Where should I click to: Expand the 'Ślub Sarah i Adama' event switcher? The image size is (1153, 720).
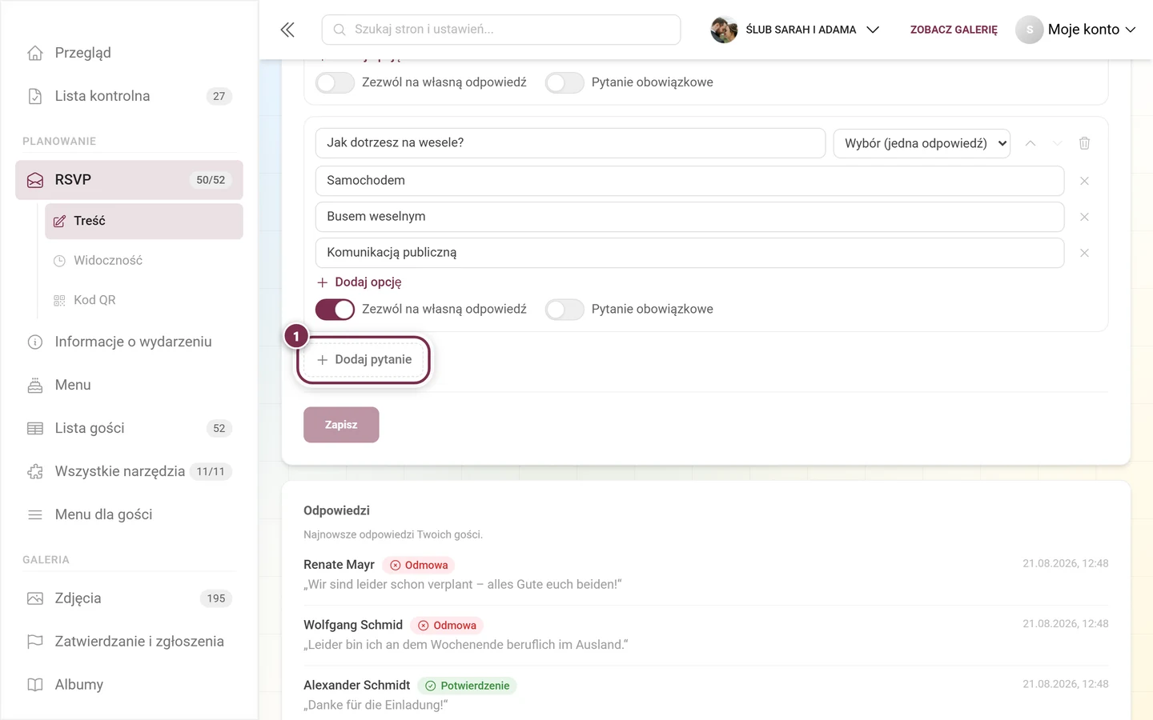[795, 30]
